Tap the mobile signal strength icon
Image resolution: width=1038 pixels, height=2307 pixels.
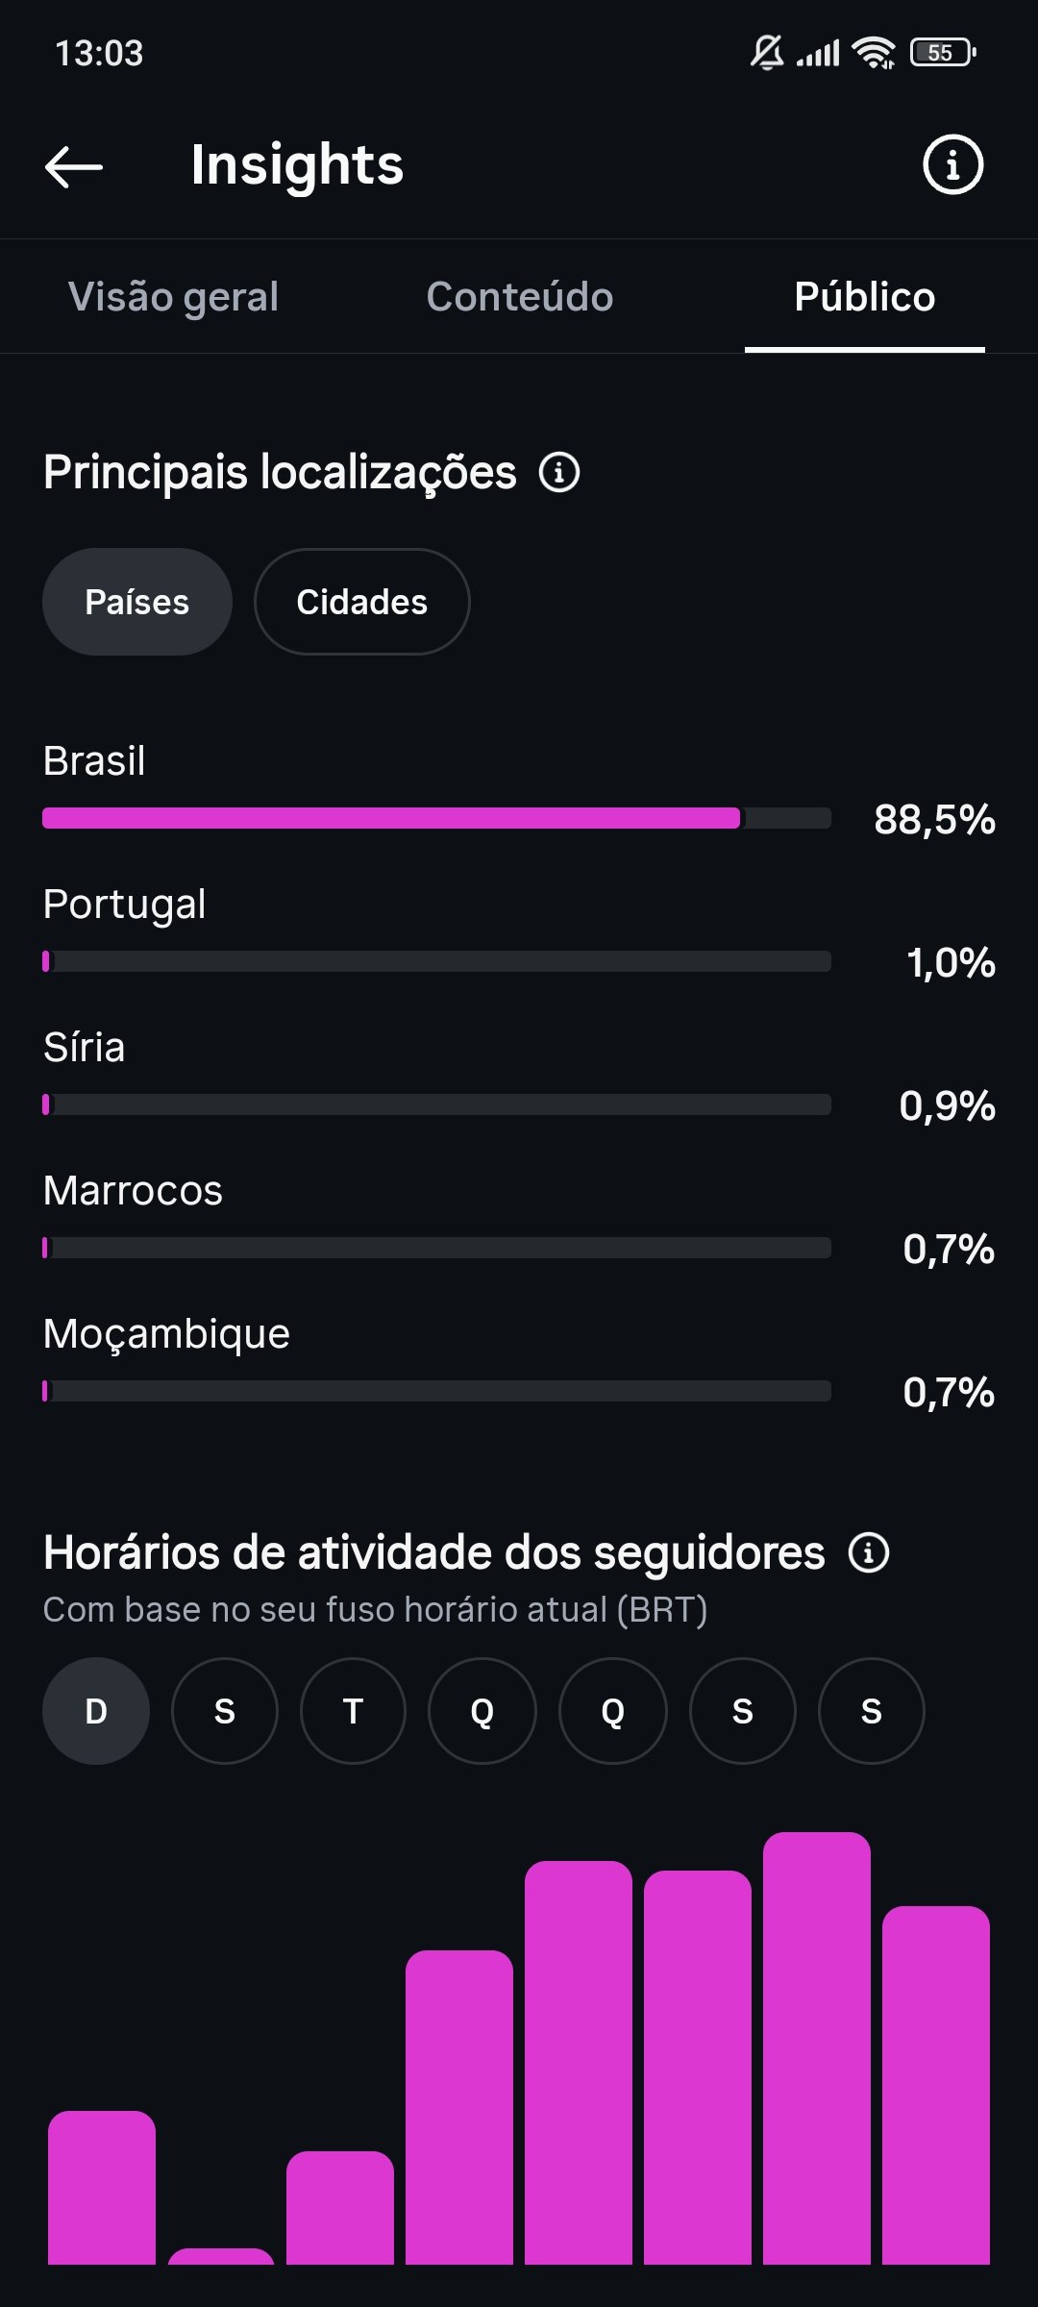(x=819, y=53)
